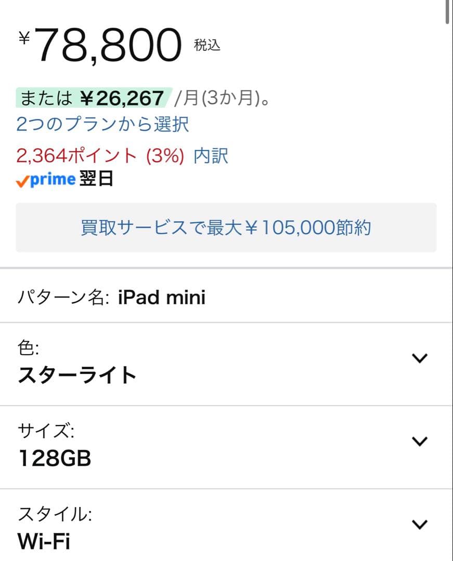Click the chevron beside 128GB size

419,442
